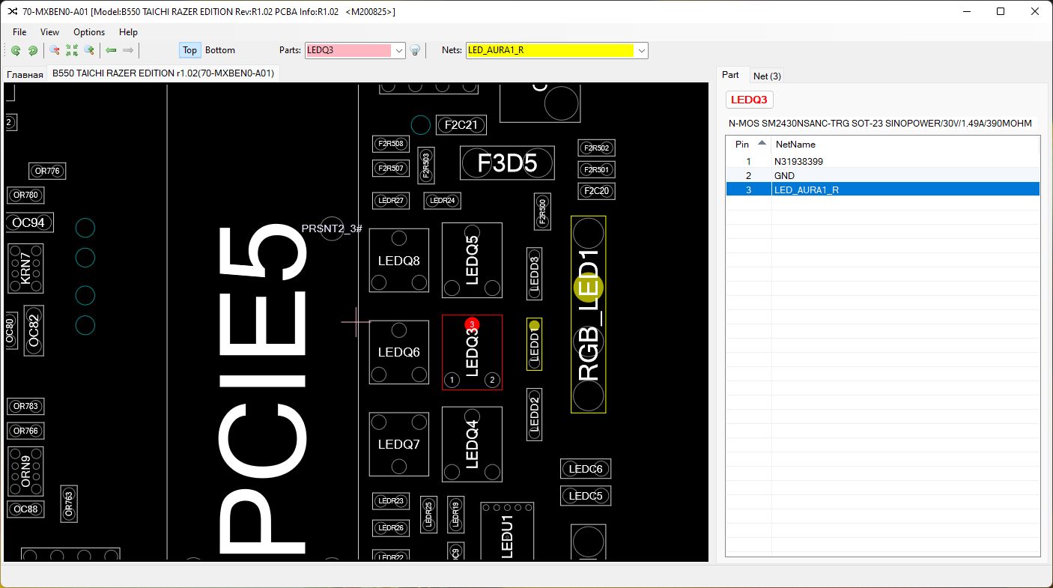Click the red LEDQ3 part name button
The width and height of the screenshot is (1053, 588).
(x=749, y=100)
